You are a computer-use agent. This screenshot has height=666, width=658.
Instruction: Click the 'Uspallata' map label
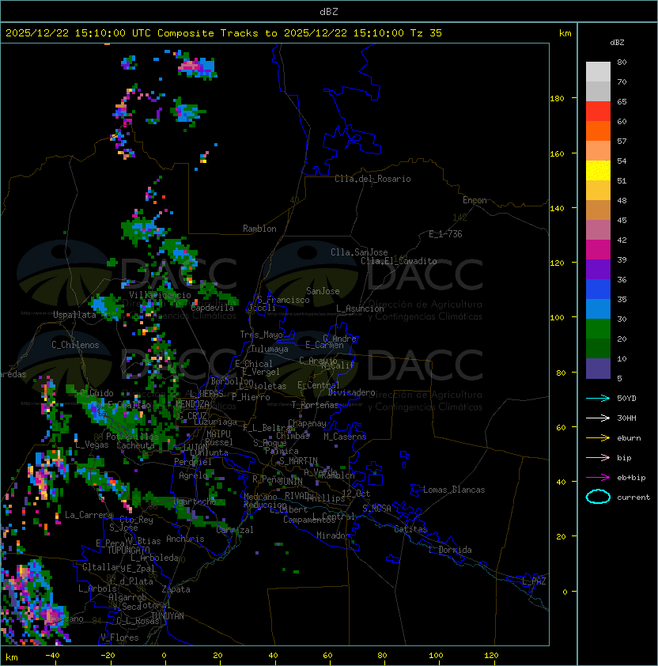coord(74,315)
